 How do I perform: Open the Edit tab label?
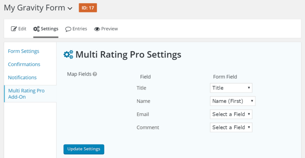22,29
